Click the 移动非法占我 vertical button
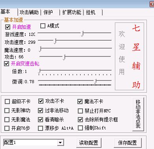Image resolution: width=154 pixels, height=149 pixels. 138,114
